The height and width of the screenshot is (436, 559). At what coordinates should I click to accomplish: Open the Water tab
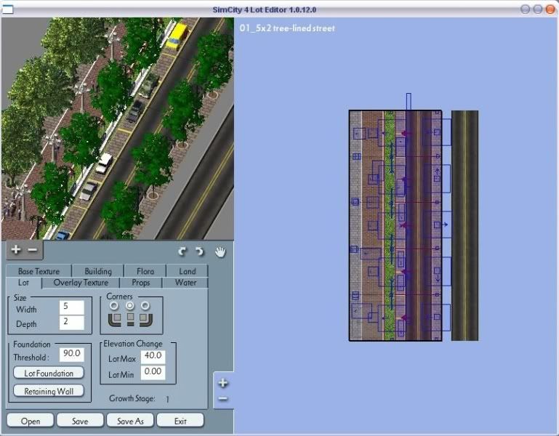coord(185,283)
